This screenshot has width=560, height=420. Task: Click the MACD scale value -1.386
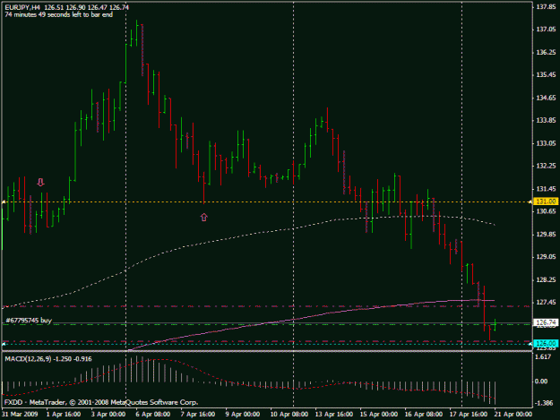point(544,403)
